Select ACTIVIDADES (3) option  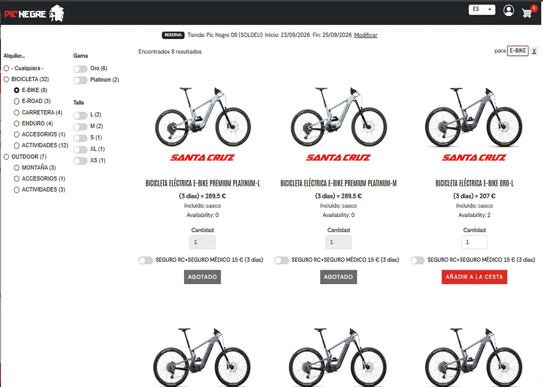click(17, 190)
